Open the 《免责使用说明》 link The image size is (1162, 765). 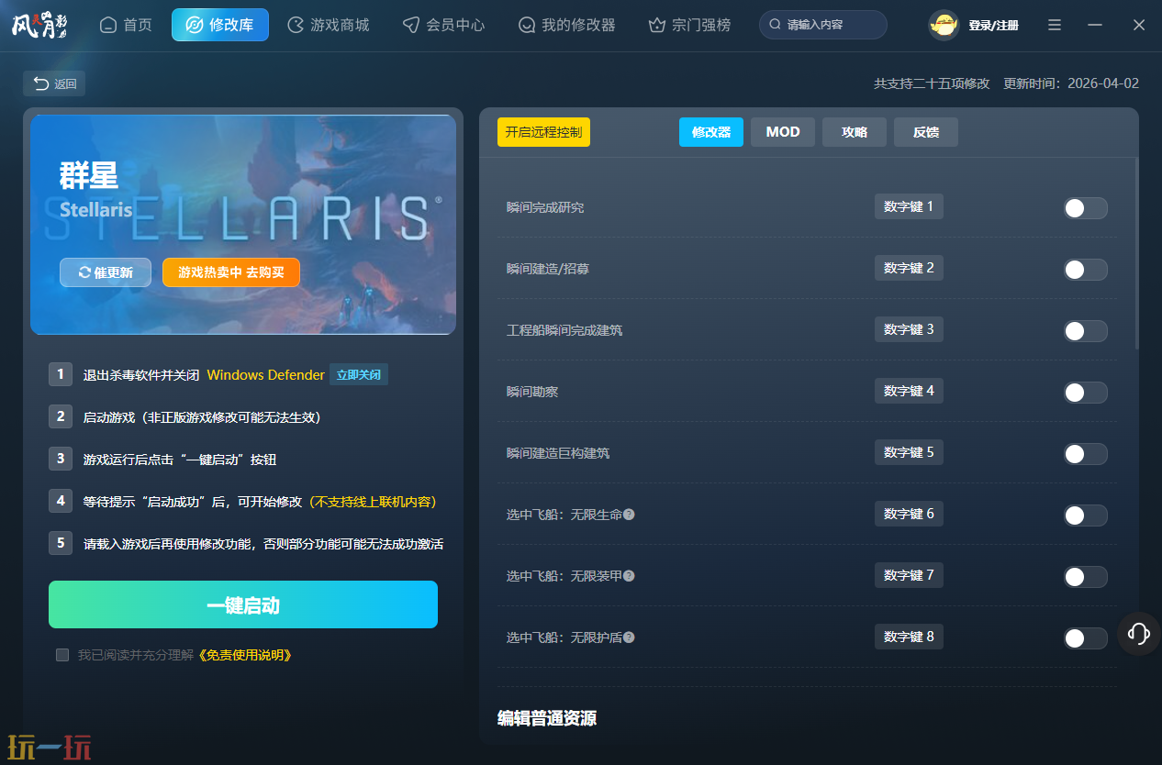click(246, 655)
